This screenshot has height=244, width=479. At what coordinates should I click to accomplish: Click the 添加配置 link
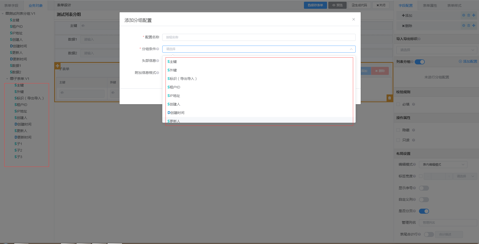click(x=468, y=61)
